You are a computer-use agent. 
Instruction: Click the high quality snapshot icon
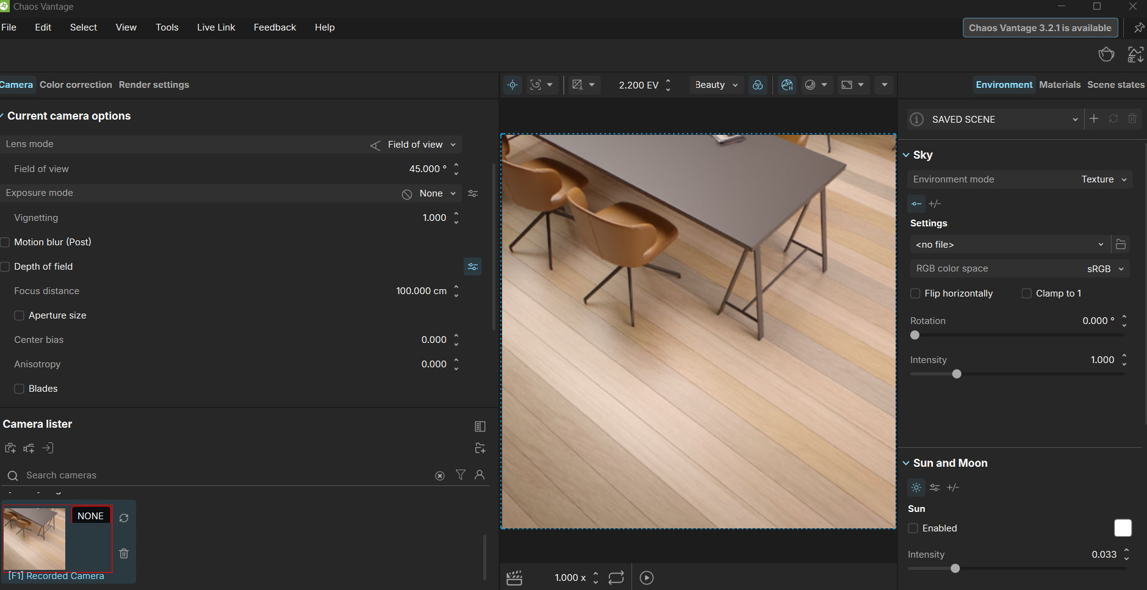coord(1135,54)
